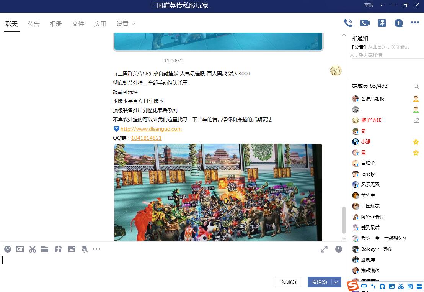Click the picture icon to send an image
This screenshot has height=292, width=424.
coord(72,249)
